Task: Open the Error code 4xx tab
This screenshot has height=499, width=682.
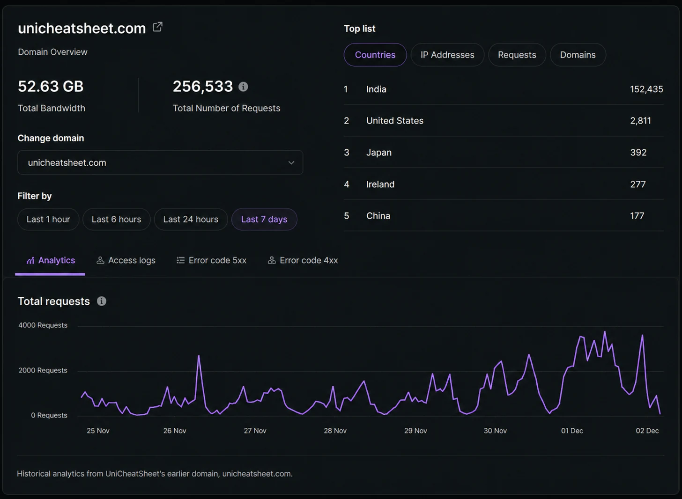Action: [303, 260]
